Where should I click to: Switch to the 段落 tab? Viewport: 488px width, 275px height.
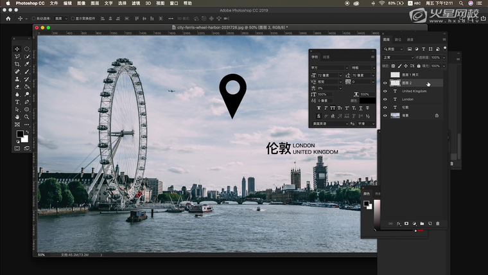click(326, 57)
